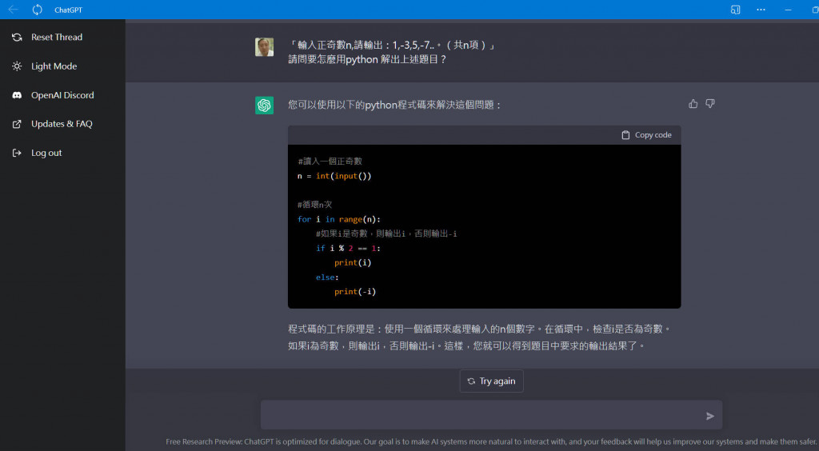Focus the chat message input box

(x=492, y=415)
